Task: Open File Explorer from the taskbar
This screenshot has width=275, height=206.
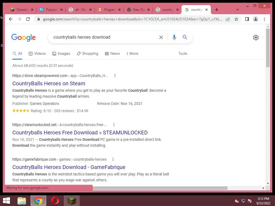Action: (22, 201)
